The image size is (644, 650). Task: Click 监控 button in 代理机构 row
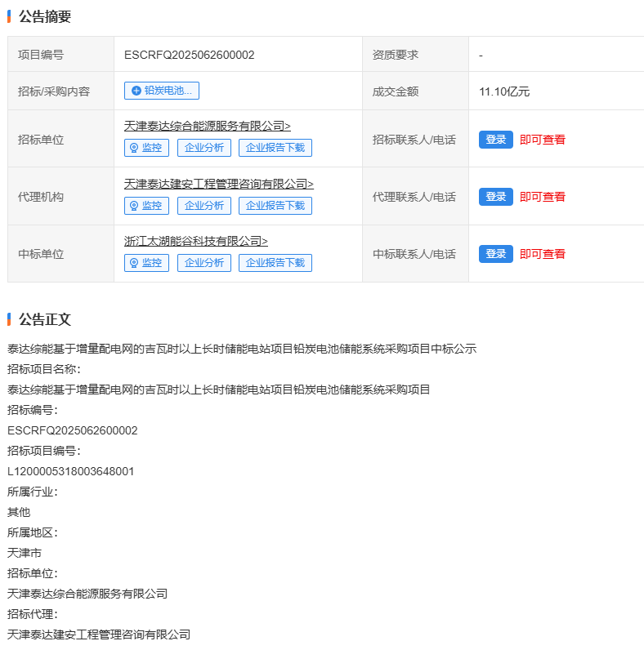pyautogui.click(x=146, y=206)
